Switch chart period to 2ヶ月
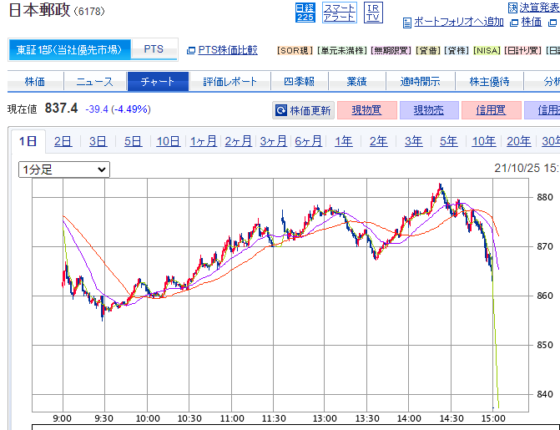The width and height of the screenshot is (560, 430). 238,142
